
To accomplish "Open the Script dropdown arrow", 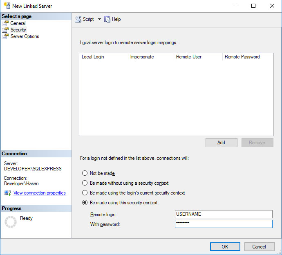I will tap(99, 19).
